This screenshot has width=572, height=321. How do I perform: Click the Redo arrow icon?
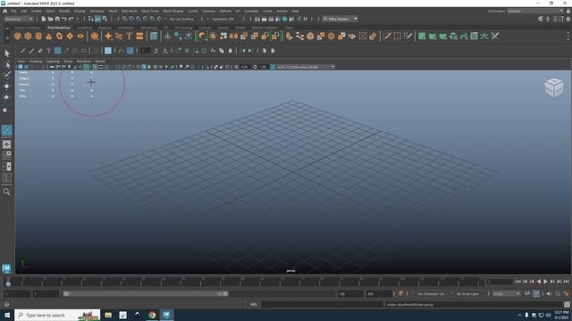[71, 19]
